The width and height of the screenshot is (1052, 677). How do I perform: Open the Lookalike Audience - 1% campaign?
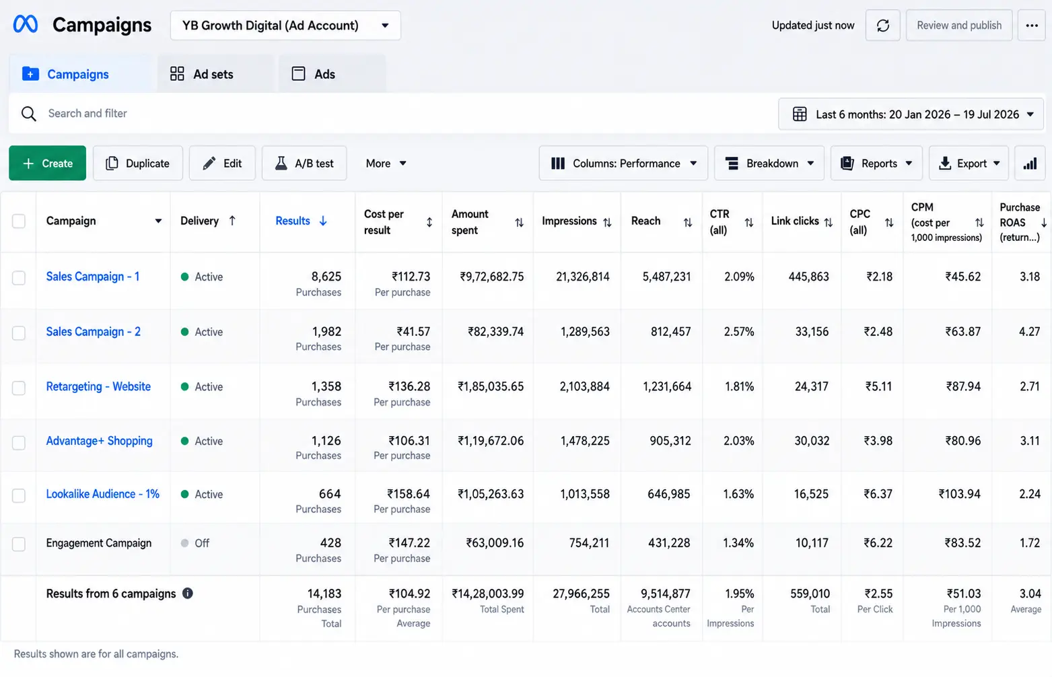[x=103, y=495]
